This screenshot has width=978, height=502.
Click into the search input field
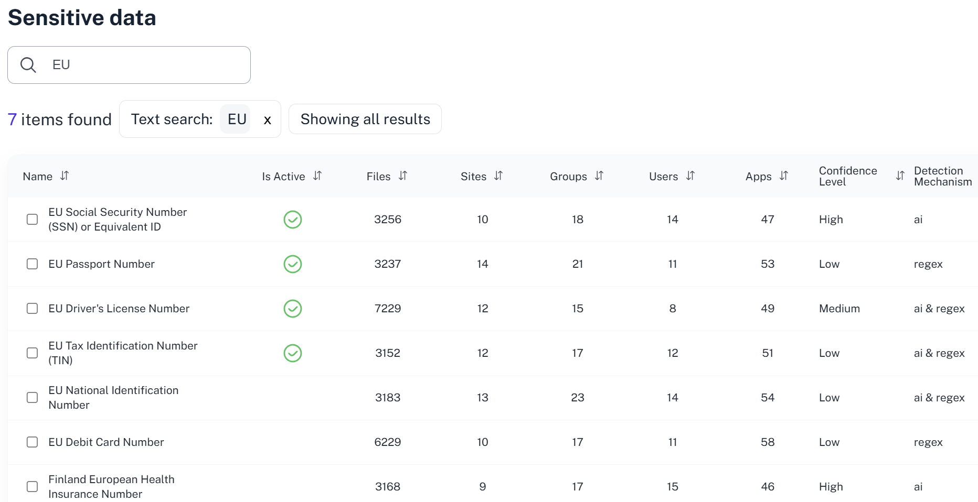[147, 65]
